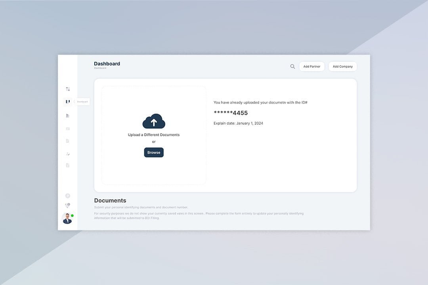Open the Dashboard breadcrumb link

pos(100,68)
